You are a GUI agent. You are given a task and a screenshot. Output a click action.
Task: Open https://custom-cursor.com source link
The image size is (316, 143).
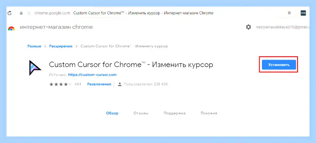click(92, 75)
